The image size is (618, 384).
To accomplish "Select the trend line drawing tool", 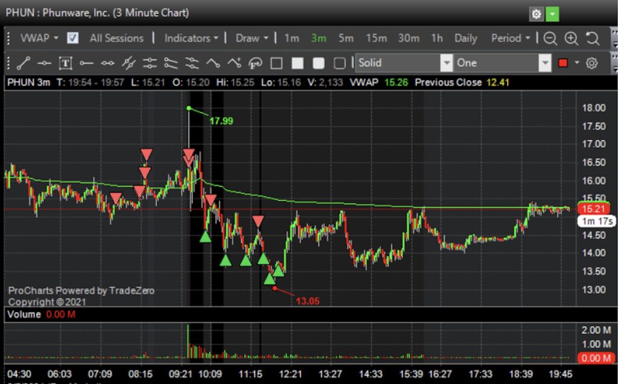I will (x=24, y=63).
